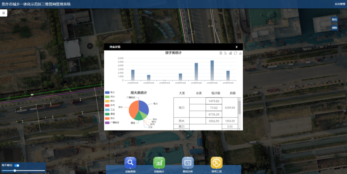Close the 列表详情 dialog
The image size is (347, 174).
click(236, 47)
